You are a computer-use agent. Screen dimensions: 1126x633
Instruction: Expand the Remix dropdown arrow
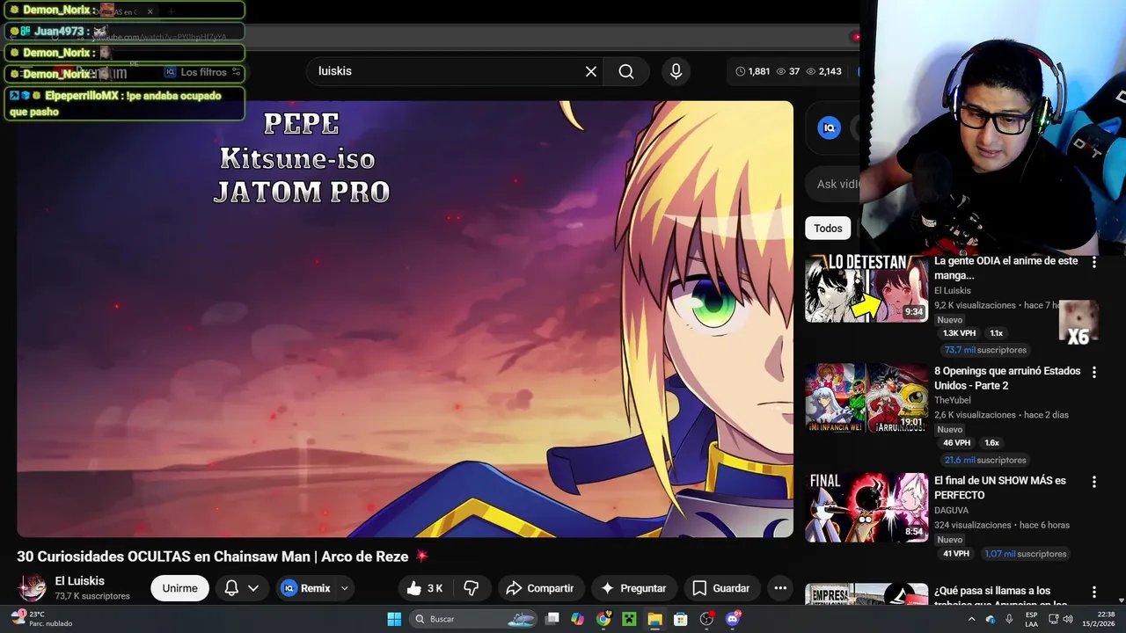[x=345, y=588]
